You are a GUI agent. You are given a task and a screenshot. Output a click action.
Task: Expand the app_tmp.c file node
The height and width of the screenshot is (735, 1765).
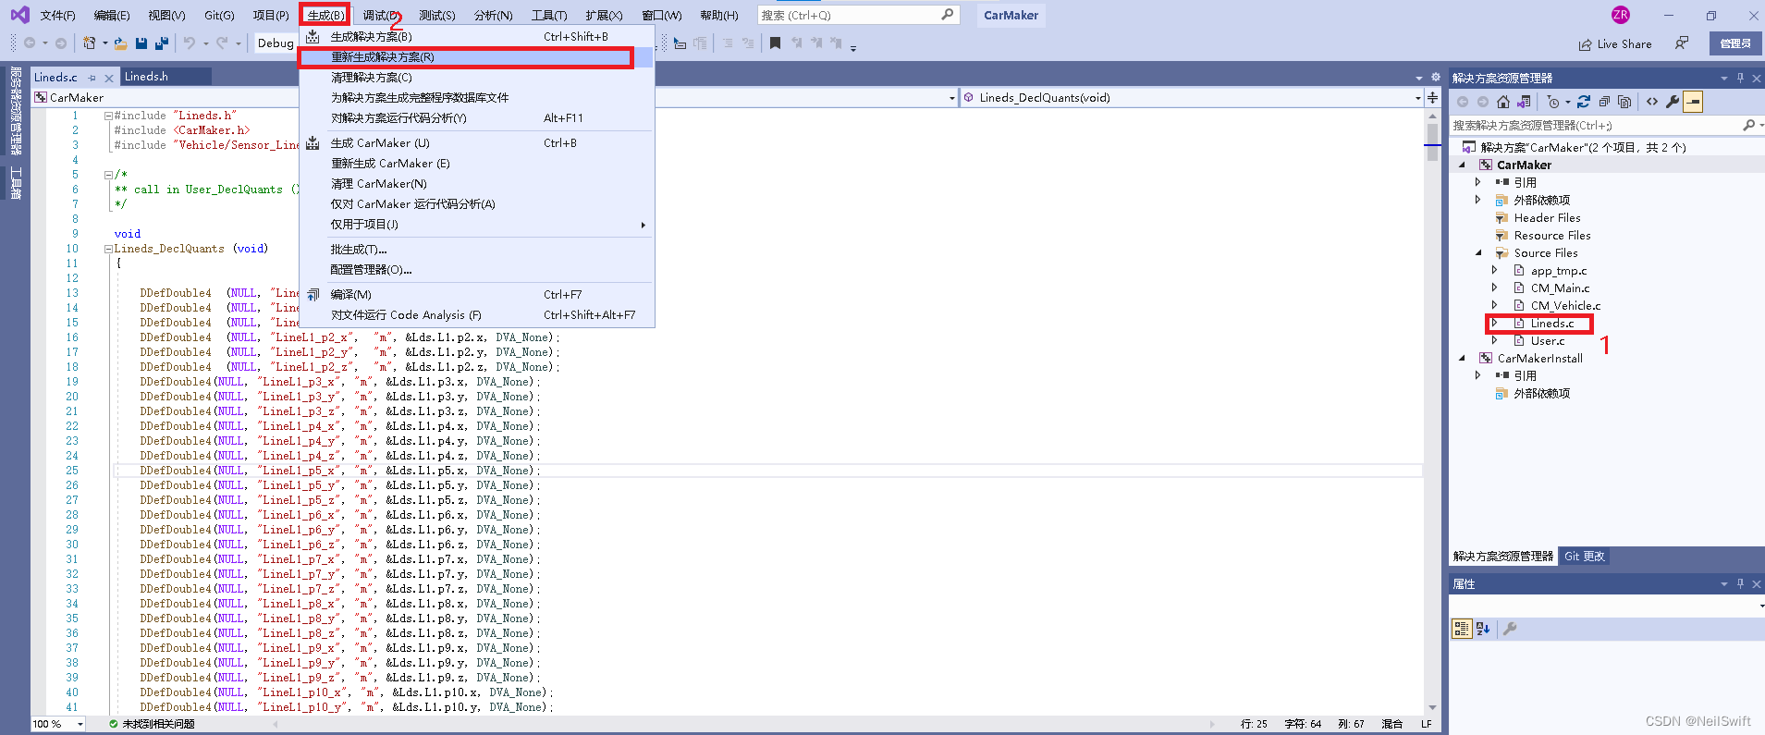1494,270
